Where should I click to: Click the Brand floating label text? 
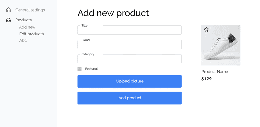tap(85, 40)
